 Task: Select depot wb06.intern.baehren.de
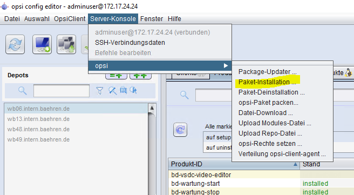[x=76, y=109]
